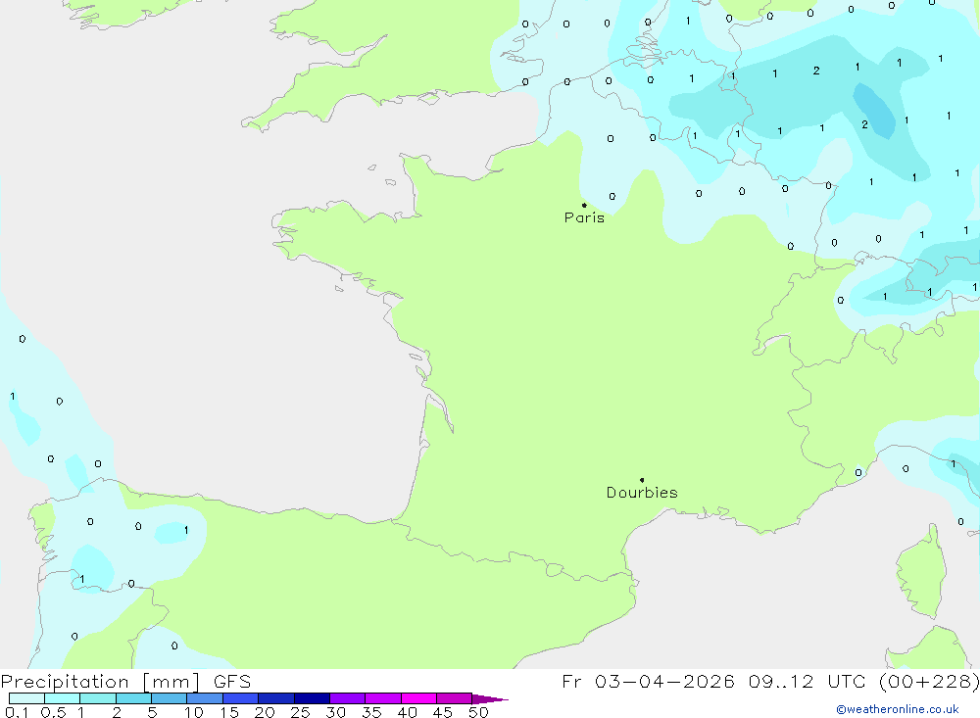Click the Paris city label
This screenshot has height=718, width=980.
click(x=584, y=218)
